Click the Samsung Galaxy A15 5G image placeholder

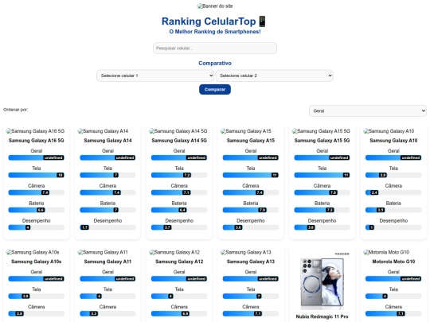(x=321, y=131)
